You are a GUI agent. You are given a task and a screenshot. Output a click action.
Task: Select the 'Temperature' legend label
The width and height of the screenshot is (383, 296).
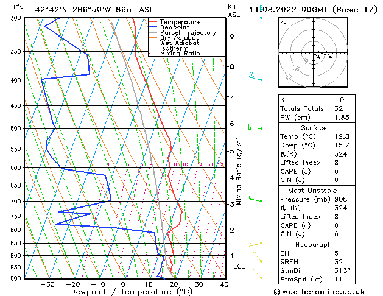pos(180,22)
